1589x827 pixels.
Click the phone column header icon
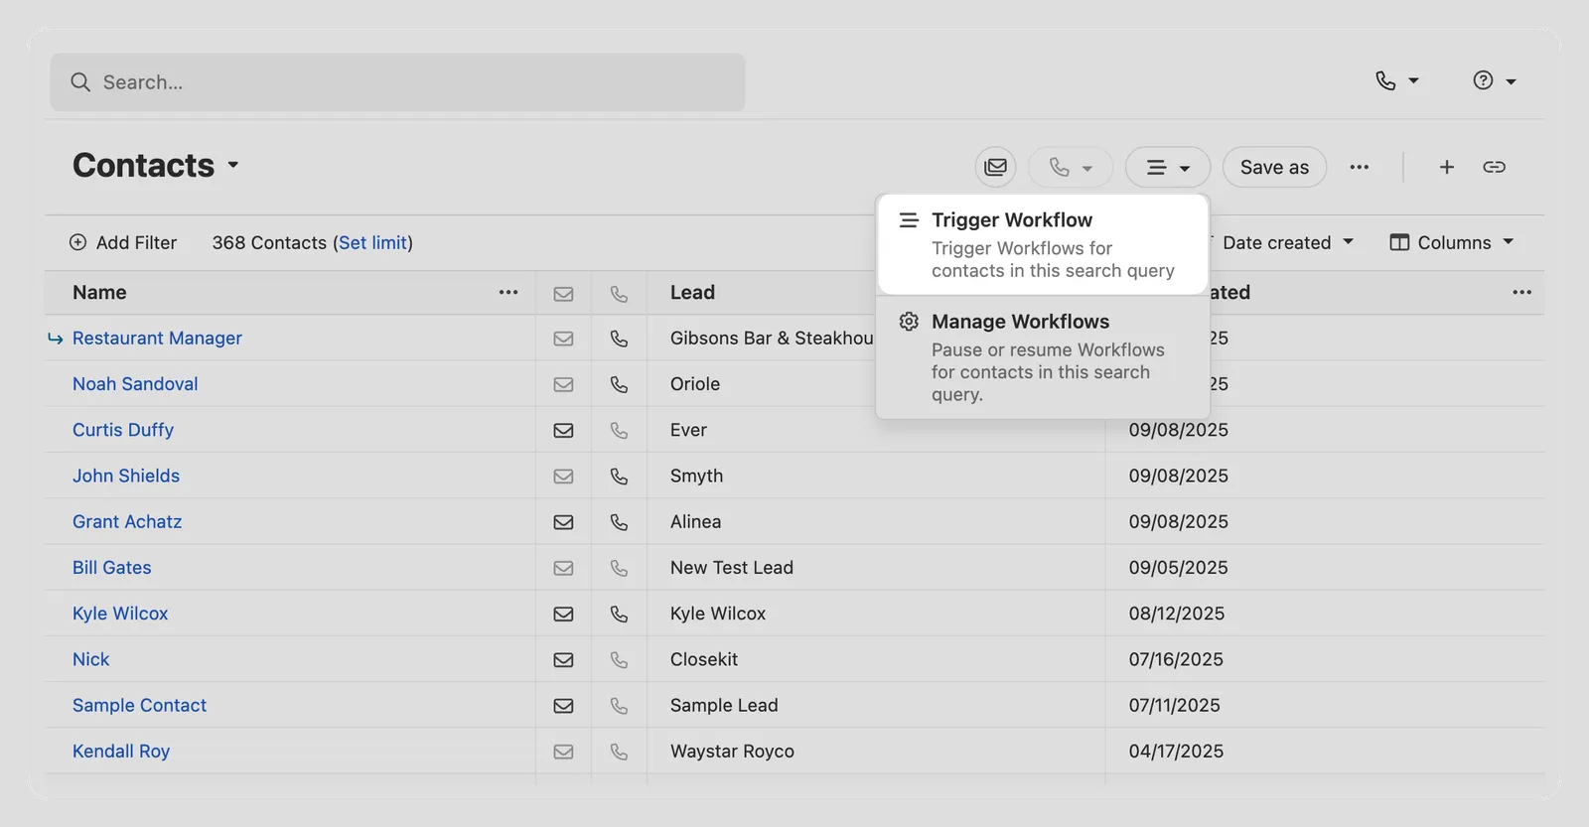[619, 293]
